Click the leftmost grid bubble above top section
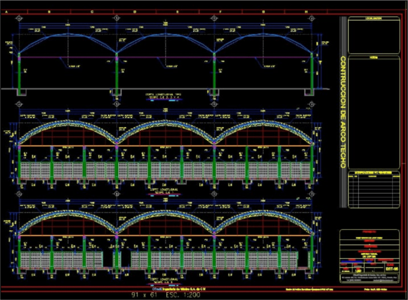The image size is (408, 300). point(19,17)
